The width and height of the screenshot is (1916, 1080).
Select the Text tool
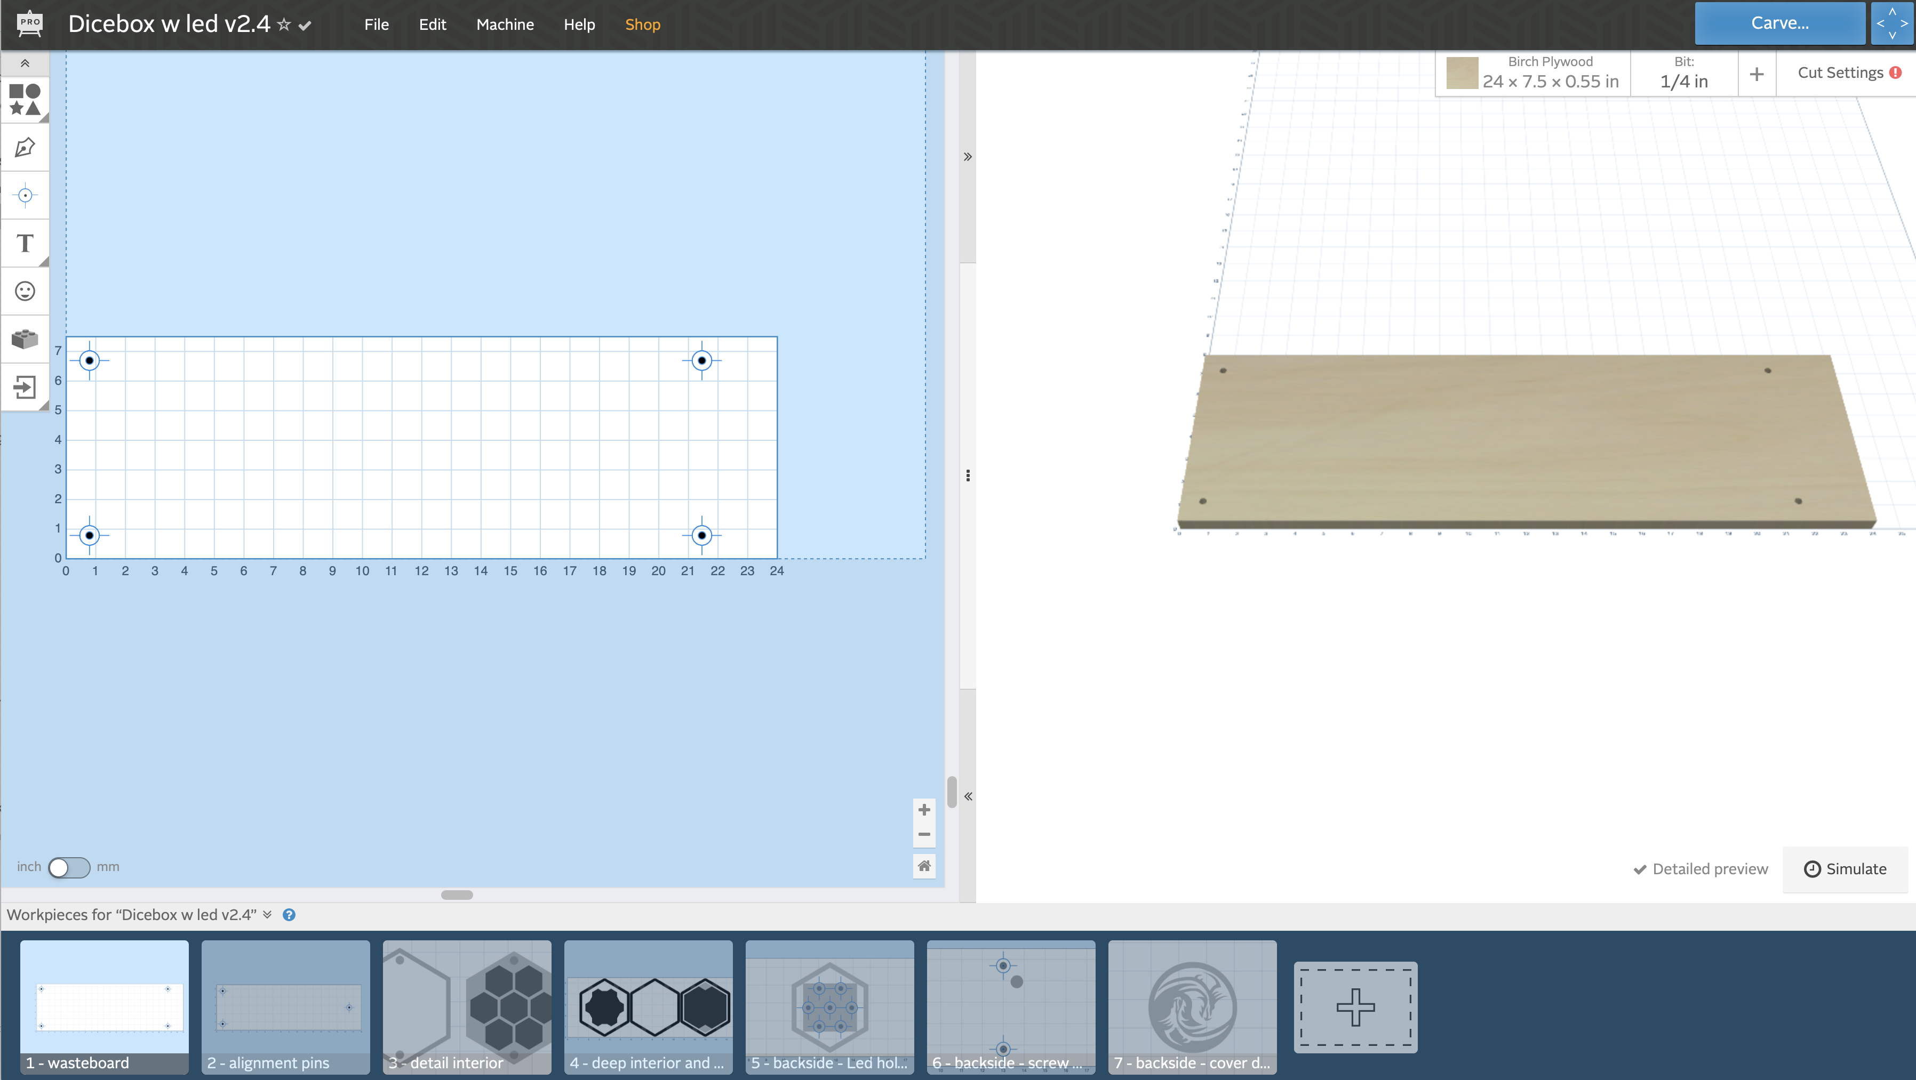[x=25, y=243]
